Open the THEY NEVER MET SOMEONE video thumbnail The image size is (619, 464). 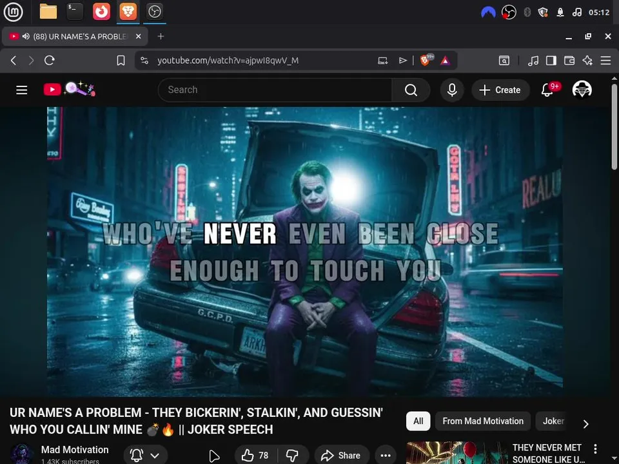tap(457, 452)
